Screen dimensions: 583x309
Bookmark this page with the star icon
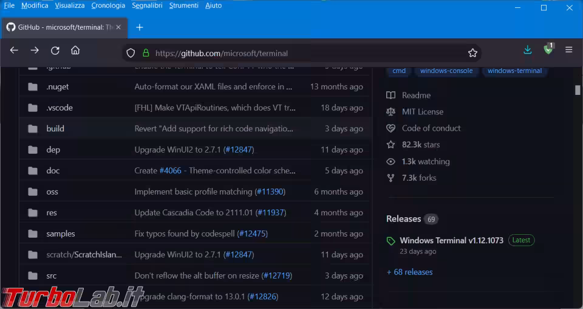tap(472, 54)
